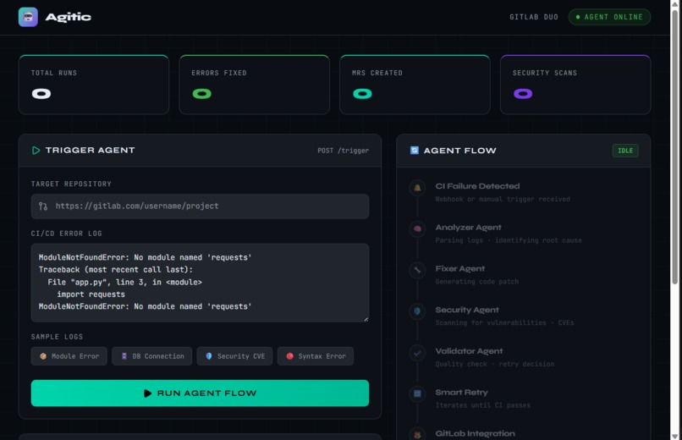Focus the target repository URL field
Viewport: 682px width, 440px height.
coord(200,206)
